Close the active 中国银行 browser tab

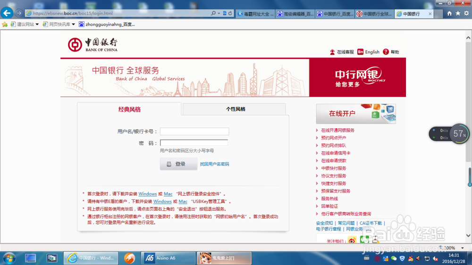tap(430, 14)
